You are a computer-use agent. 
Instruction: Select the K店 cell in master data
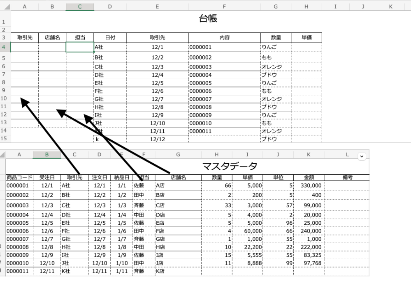click(x=178, y=271)
